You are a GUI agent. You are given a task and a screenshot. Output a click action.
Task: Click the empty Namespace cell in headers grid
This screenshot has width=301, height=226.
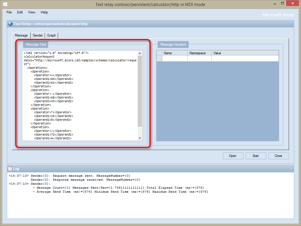click(200, 58)
